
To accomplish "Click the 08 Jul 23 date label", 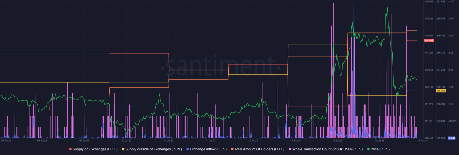I will tap(6, 140).
